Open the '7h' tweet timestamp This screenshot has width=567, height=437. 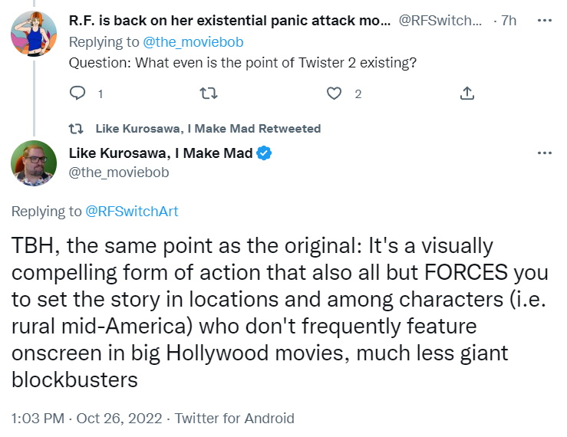point(509,21)
